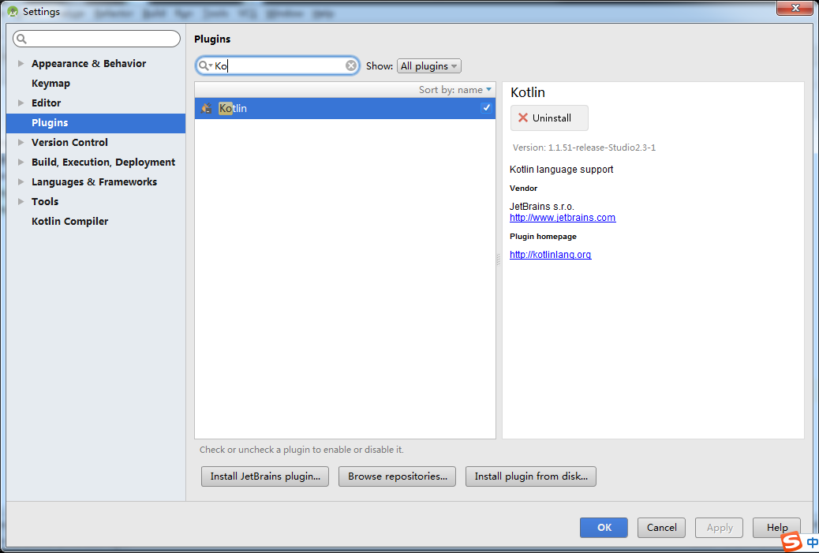Click Install JetBrains plugin button
This screenshot has width=819, height=553.
coord(265,476)
